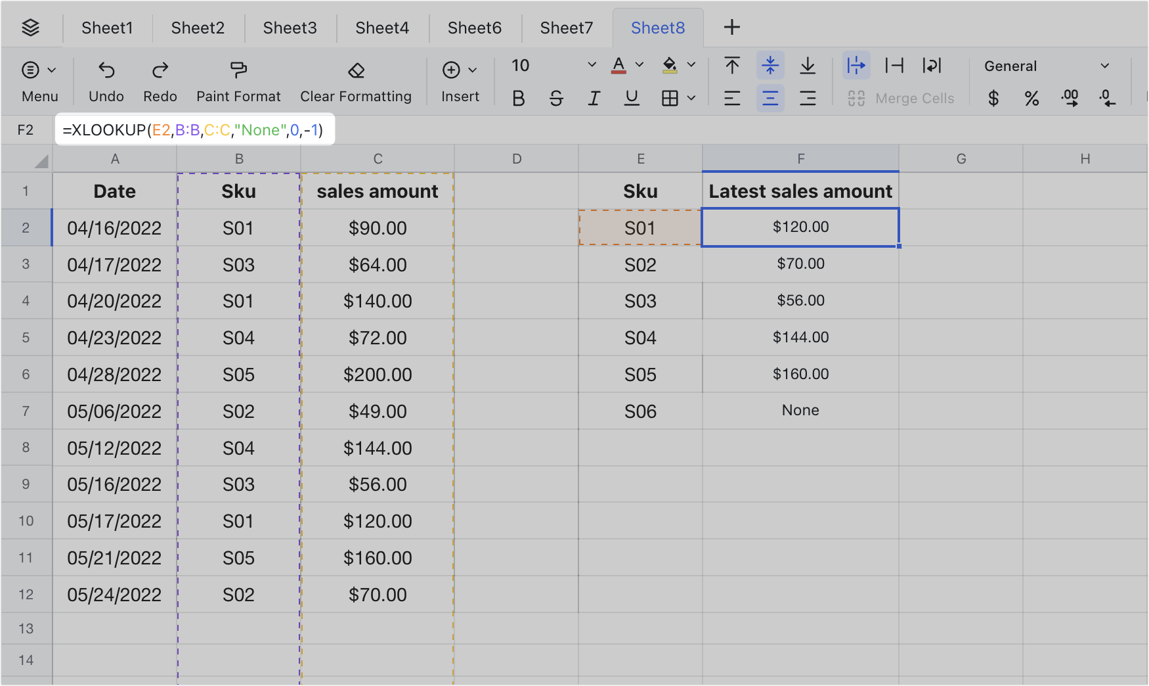The height and width of the screenshot is (686, 1149).
Task: Decrease decimal places
Action: (x=1108, y=99)
